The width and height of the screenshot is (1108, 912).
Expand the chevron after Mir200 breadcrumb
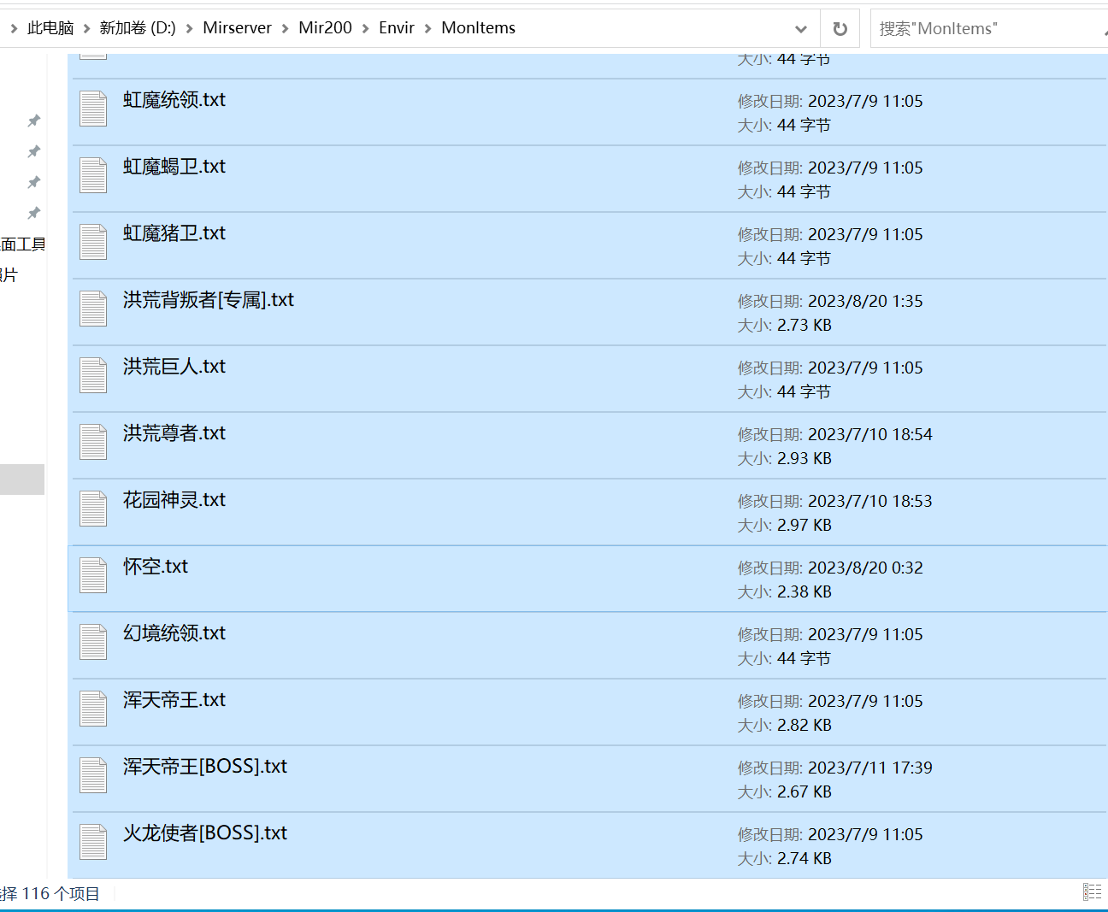366,28
